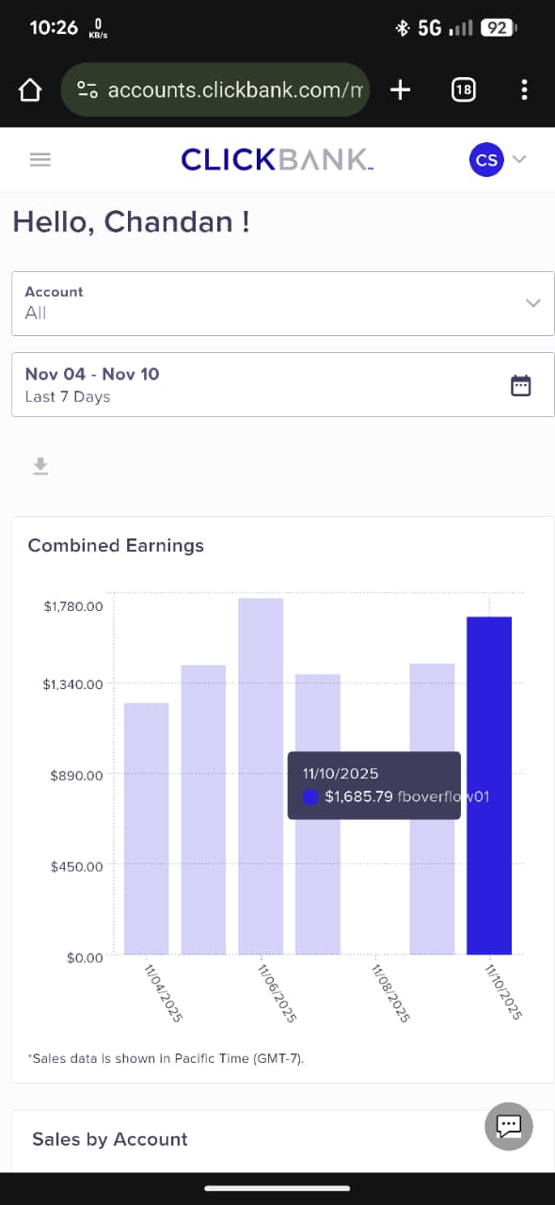Click the download/export icon below the date filter
The width and height of the screenshot is (555, 1205).
40,465
